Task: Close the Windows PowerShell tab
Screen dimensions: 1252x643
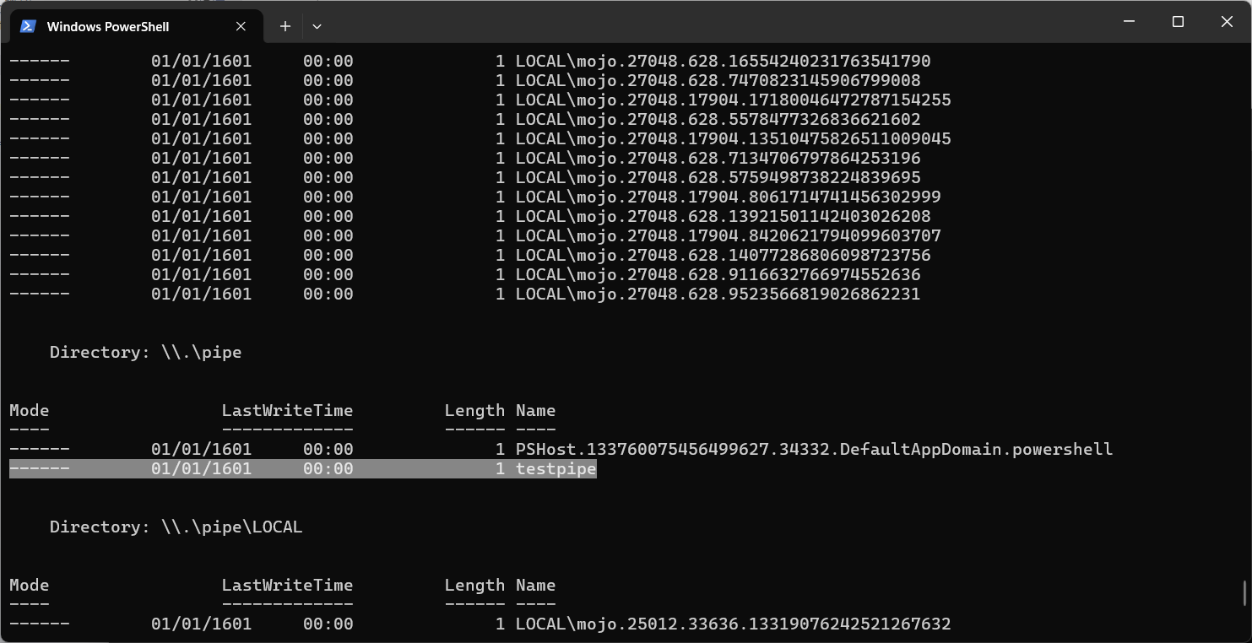Action: 241,26
